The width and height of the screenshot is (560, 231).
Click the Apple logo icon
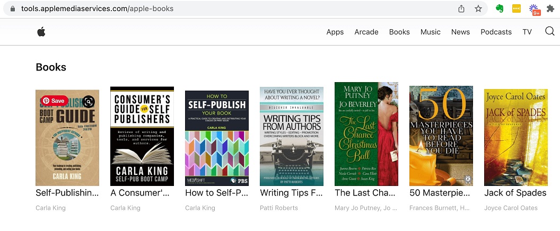click(41, 32)
